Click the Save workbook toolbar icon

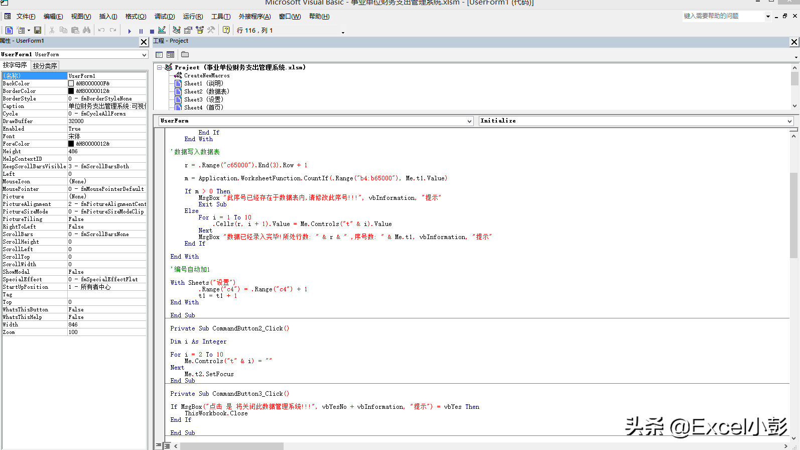(38, 31)
